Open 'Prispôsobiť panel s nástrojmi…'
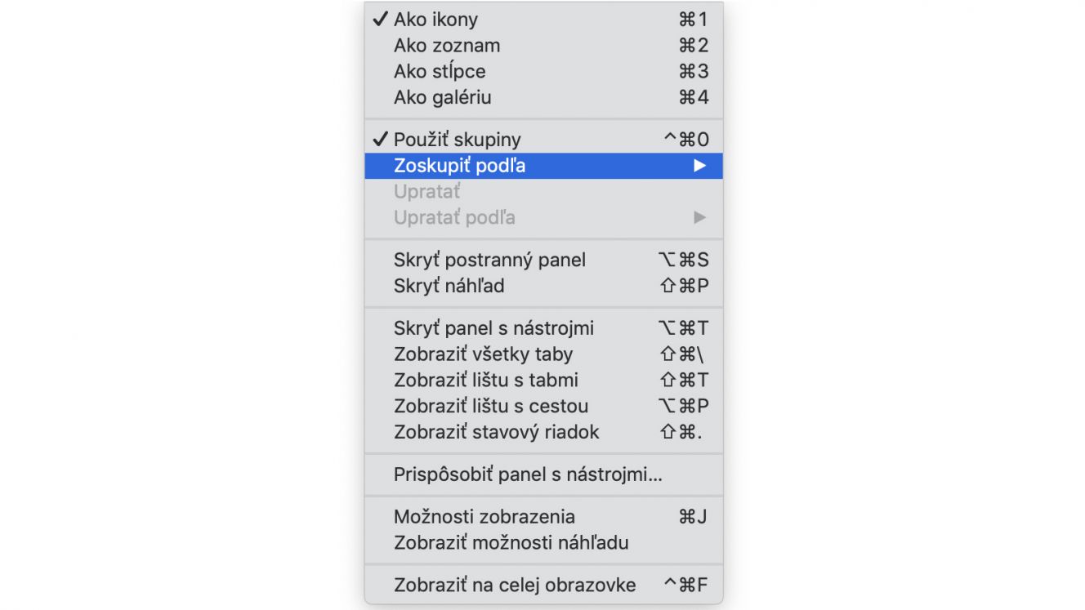The height and width of the screenshot is (610, 1085). pos(543,474)
